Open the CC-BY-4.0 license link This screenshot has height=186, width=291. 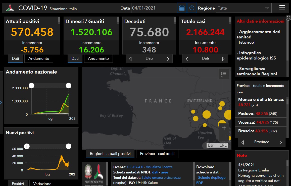[x=135, y=167]
